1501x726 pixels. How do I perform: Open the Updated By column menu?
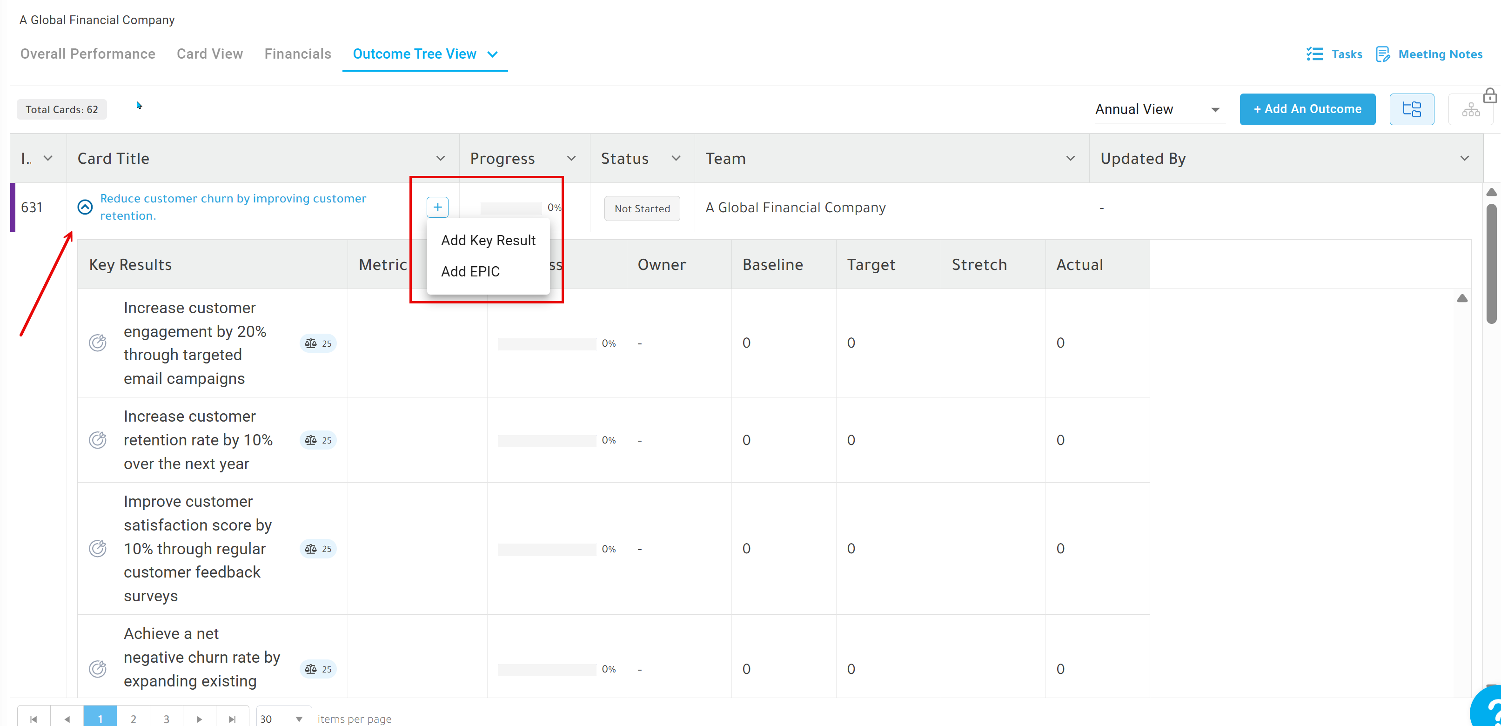pyautogui.click(x=1464, y=159)
